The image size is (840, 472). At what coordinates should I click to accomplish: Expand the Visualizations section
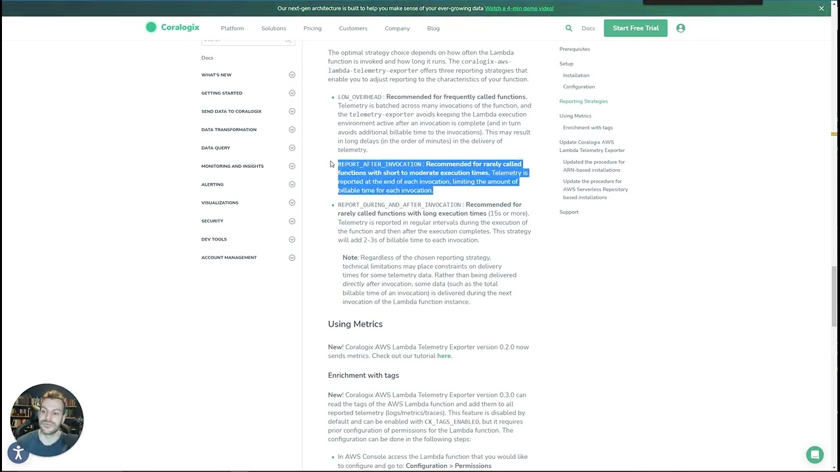coord(292,203)
